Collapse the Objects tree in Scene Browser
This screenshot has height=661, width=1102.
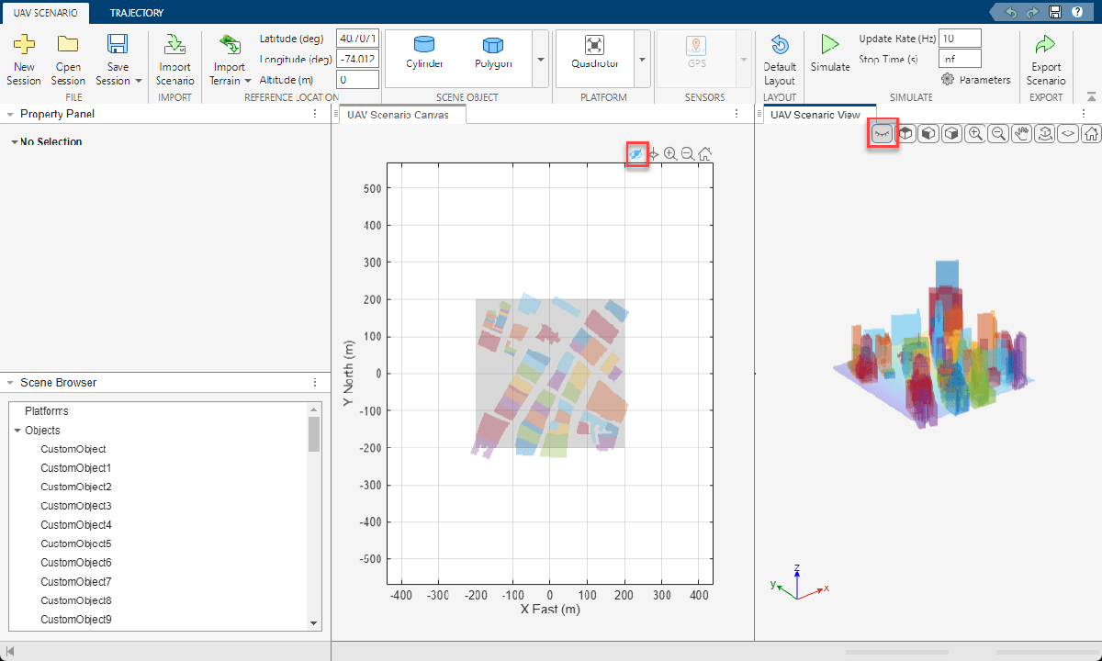16,430
